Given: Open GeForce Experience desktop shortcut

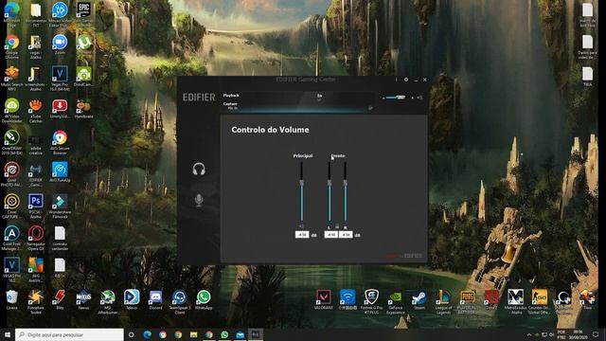Looking at the screenshot, I should click(396, 301).
